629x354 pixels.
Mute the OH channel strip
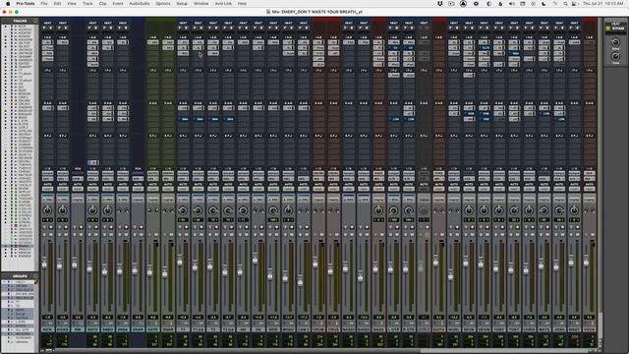click(261, 234)
